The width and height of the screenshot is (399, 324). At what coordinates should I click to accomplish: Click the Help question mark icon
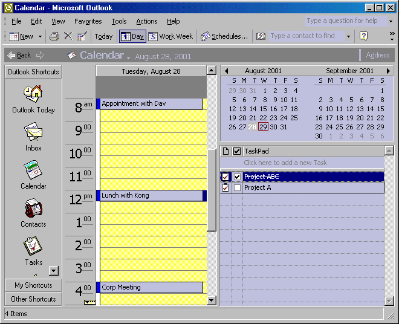point(363,36)
